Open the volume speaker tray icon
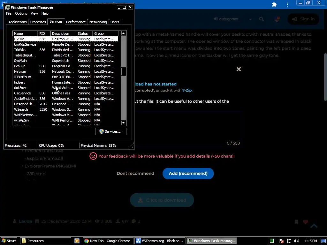 (x=296, y=241)
